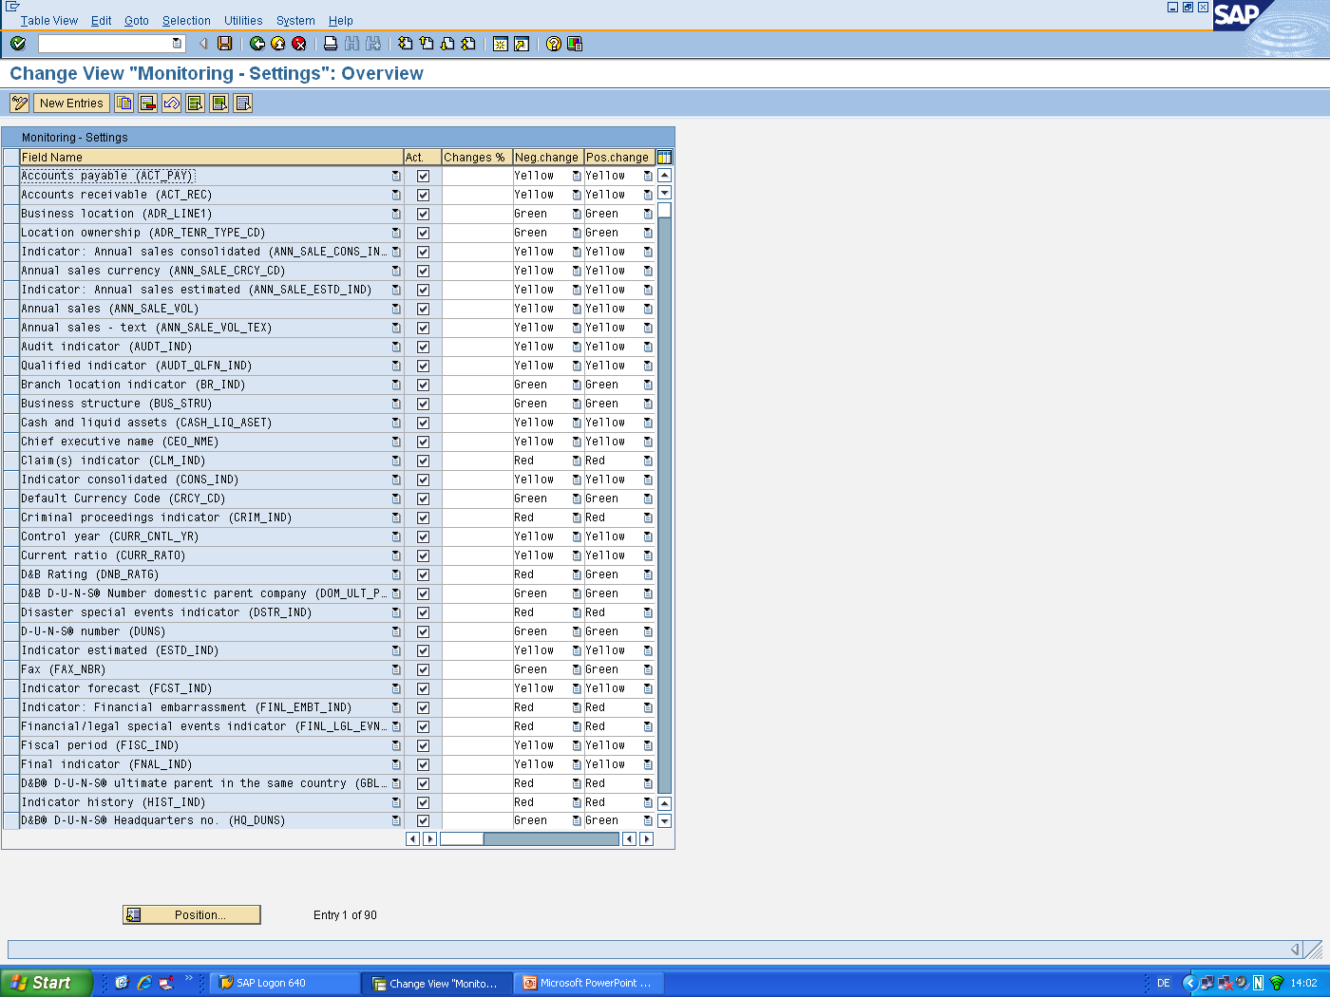1330x997 pixels.
Task: Click into the command input field
Action: [x=104, y=44]
